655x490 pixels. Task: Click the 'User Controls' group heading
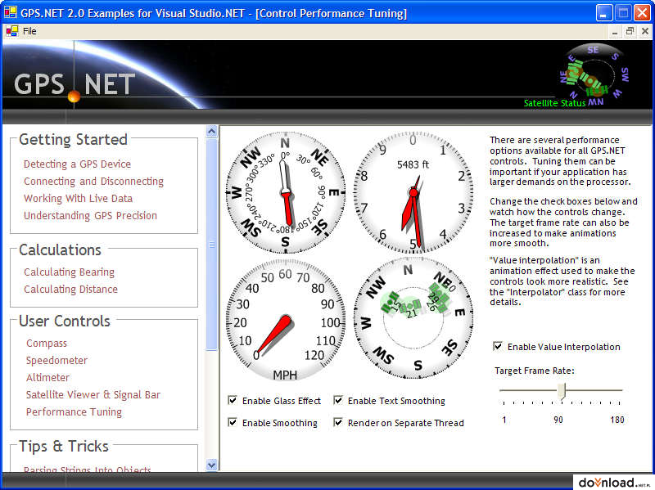click(x=65, y=321)
